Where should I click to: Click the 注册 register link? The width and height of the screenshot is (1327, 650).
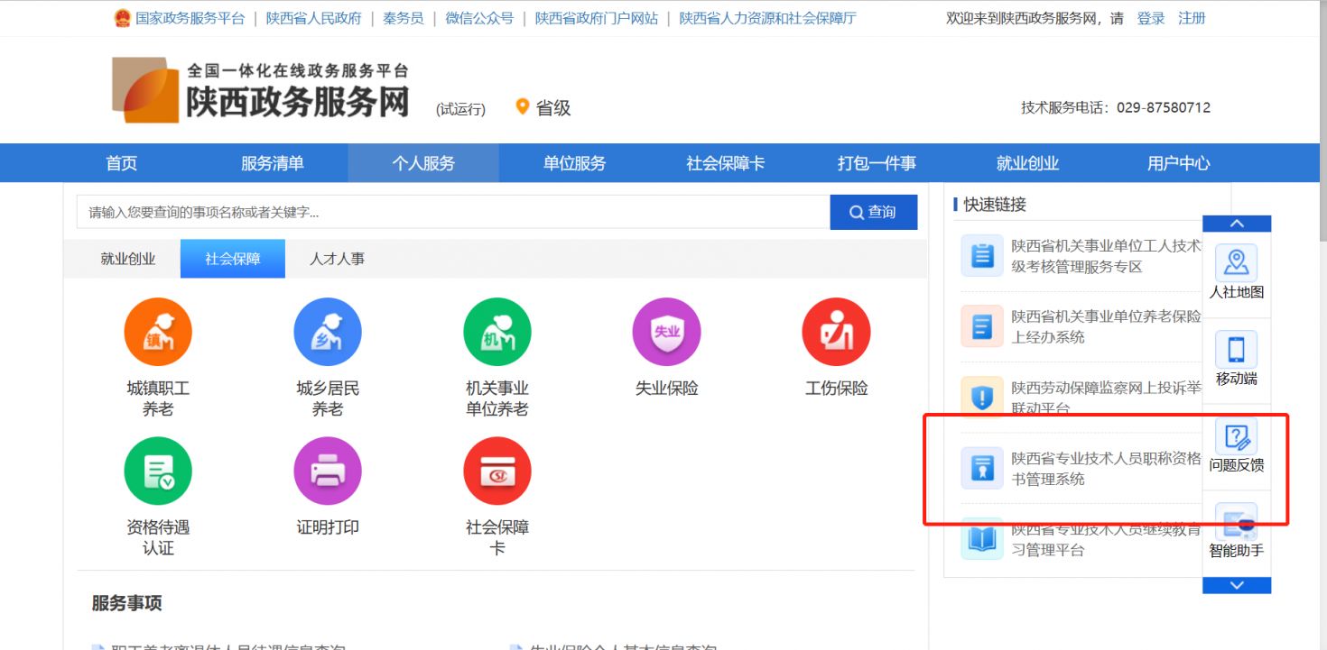tap(1192, 18)
